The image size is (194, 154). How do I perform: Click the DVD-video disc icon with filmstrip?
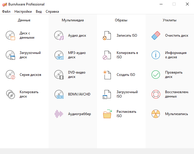tap(59, 75)
